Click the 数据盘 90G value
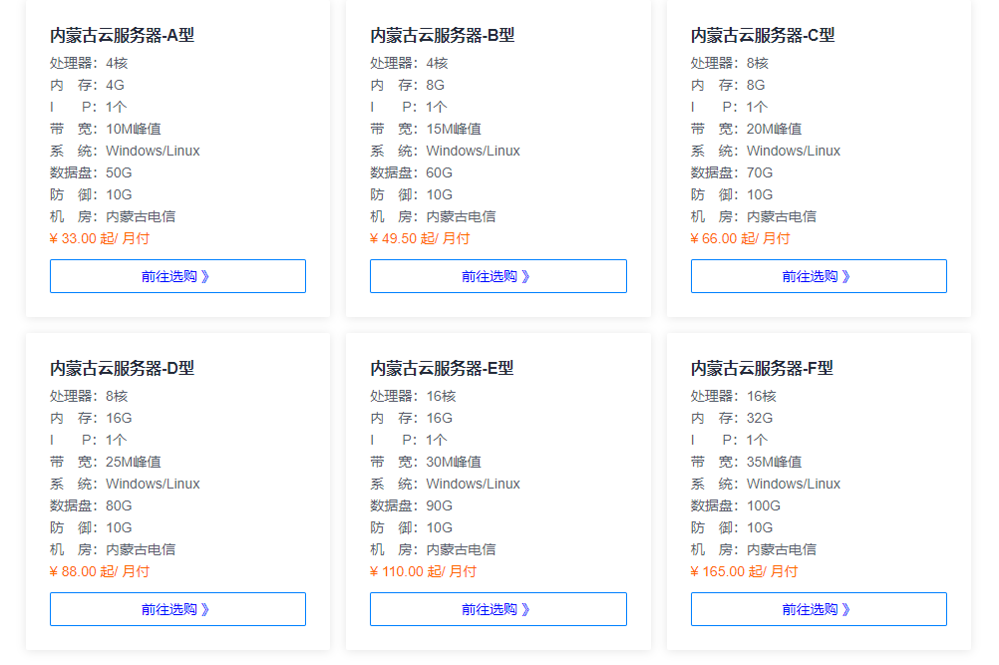This screenshot has width=999, height=665. tap(439, 505)
